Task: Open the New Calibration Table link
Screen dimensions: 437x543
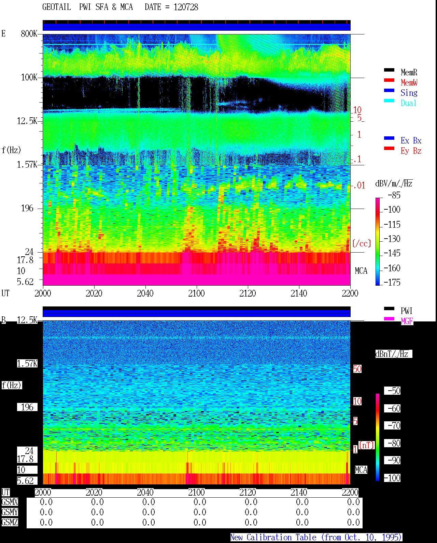Action: 316,537
